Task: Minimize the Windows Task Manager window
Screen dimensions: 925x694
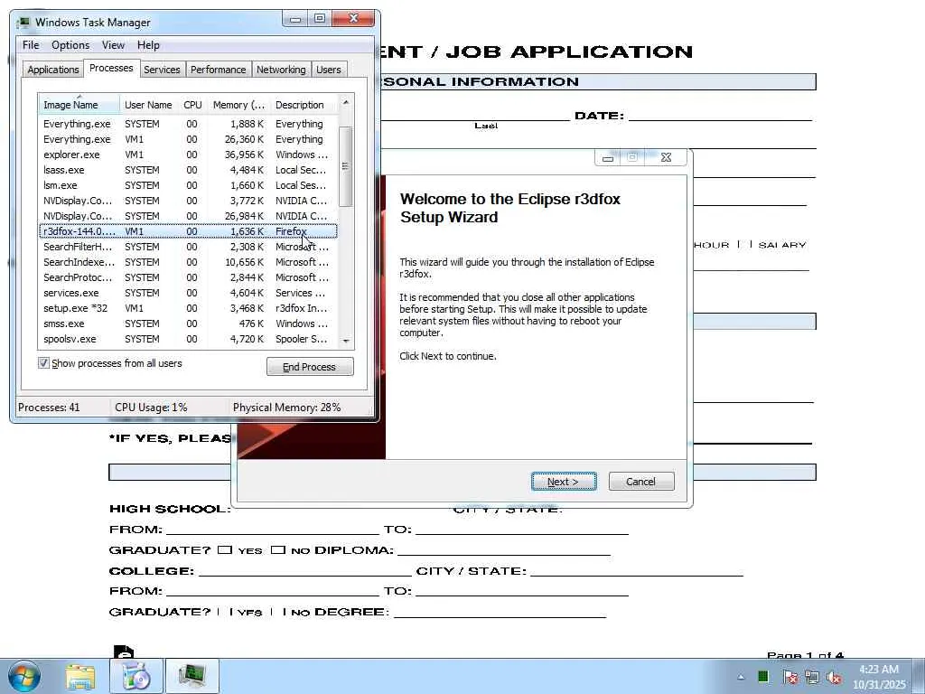Action: tap(295, 20)
